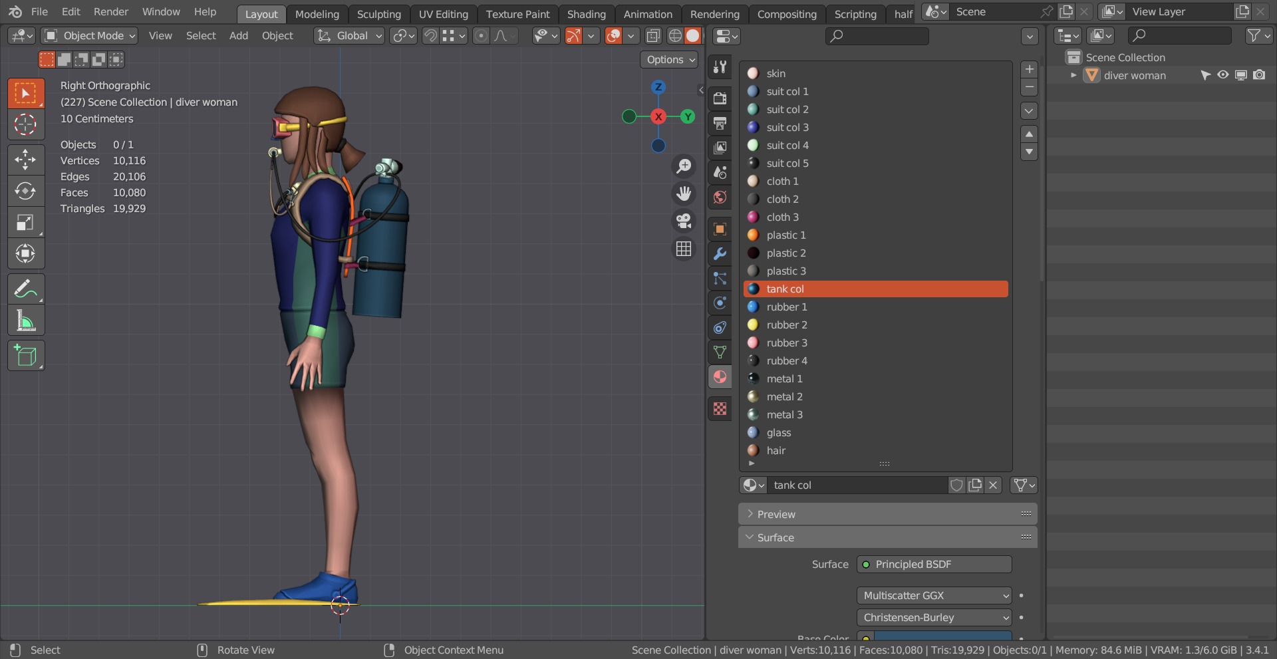This screenshot has height=659, width=1277.
Task: Toggle proportional editing
Action: (x=481, y=36)
